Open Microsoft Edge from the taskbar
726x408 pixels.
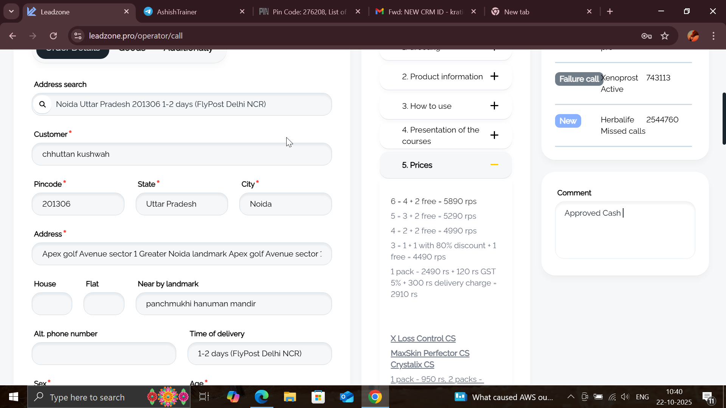(261, 397)
